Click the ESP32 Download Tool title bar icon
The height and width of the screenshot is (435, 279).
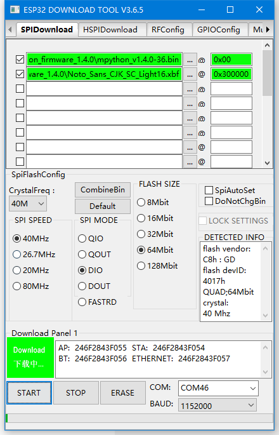point(15,10)
